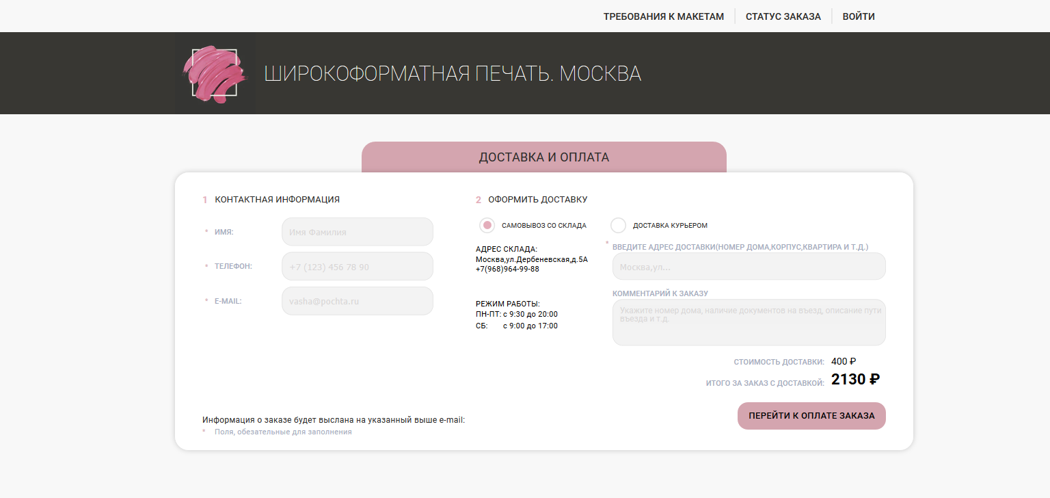Viewport: 1050px width, 498px height.
Task: Click the e-mail address input field
Action: pos(357,300)
